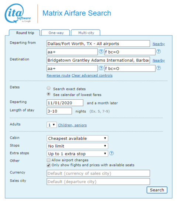Open help icon next to Extra stops
This screenshot has width=177, height=203.
click(112, 153)
